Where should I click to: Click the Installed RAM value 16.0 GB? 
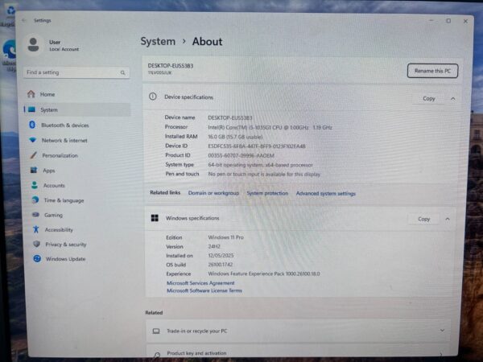(x=235, y=137)
